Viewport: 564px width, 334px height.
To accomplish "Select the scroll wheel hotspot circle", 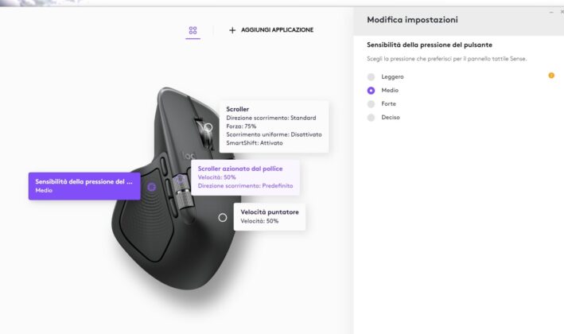I will point(208,127).
